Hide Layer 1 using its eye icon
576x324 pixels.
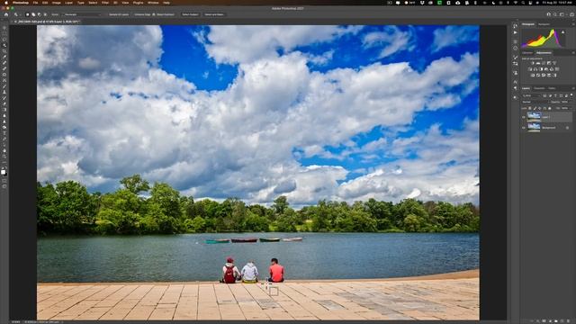click(524, 117)
